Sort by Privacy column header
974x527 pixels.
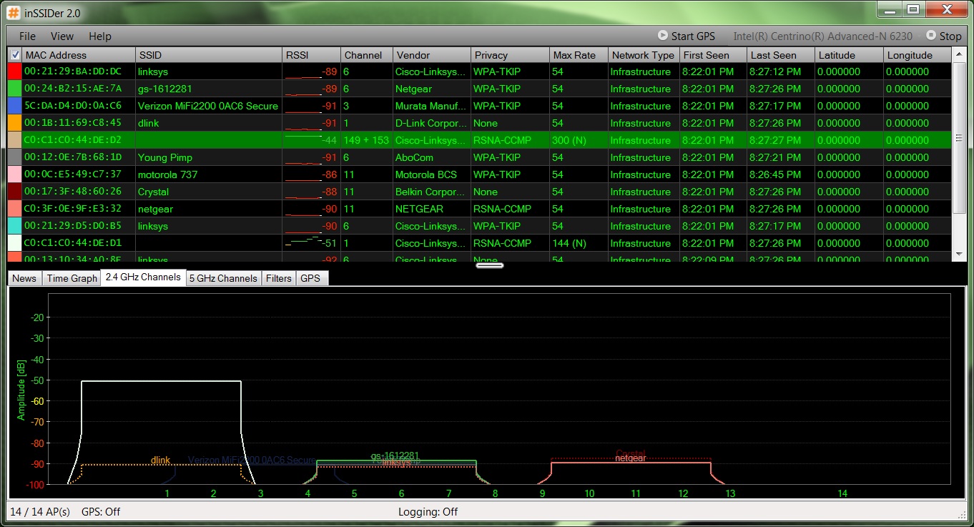pyautogui.click(x=509, y=55)
